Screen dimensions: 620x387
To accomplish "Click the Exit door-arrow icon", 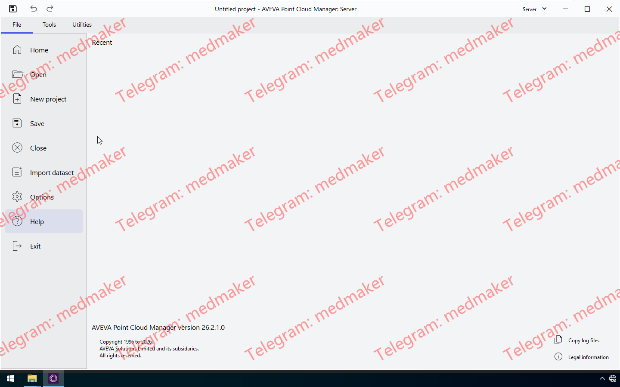I will (x=17, y=246).
